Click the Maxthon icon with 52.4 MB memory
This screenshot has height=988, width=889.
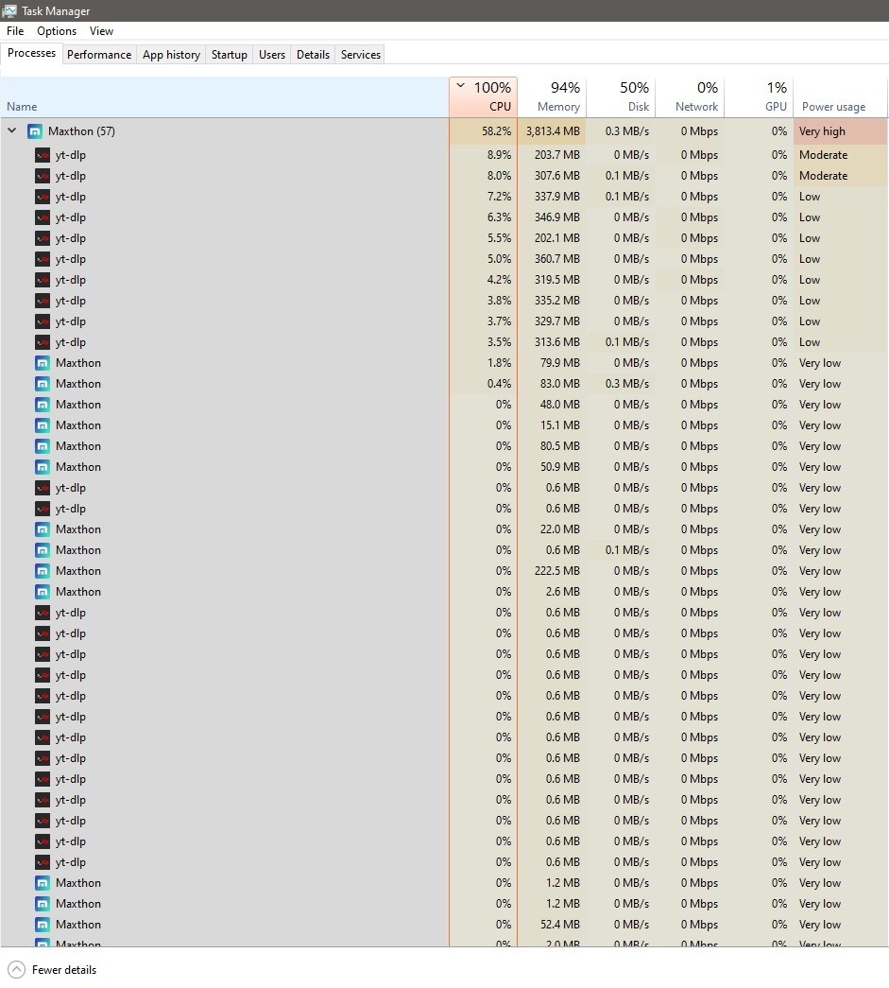coord(43,925)
